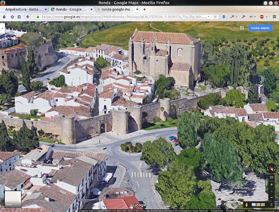The height and width of the screenshot is (212, 279).
Task: Switch the map to 2D view
Action: pos(271,177)
